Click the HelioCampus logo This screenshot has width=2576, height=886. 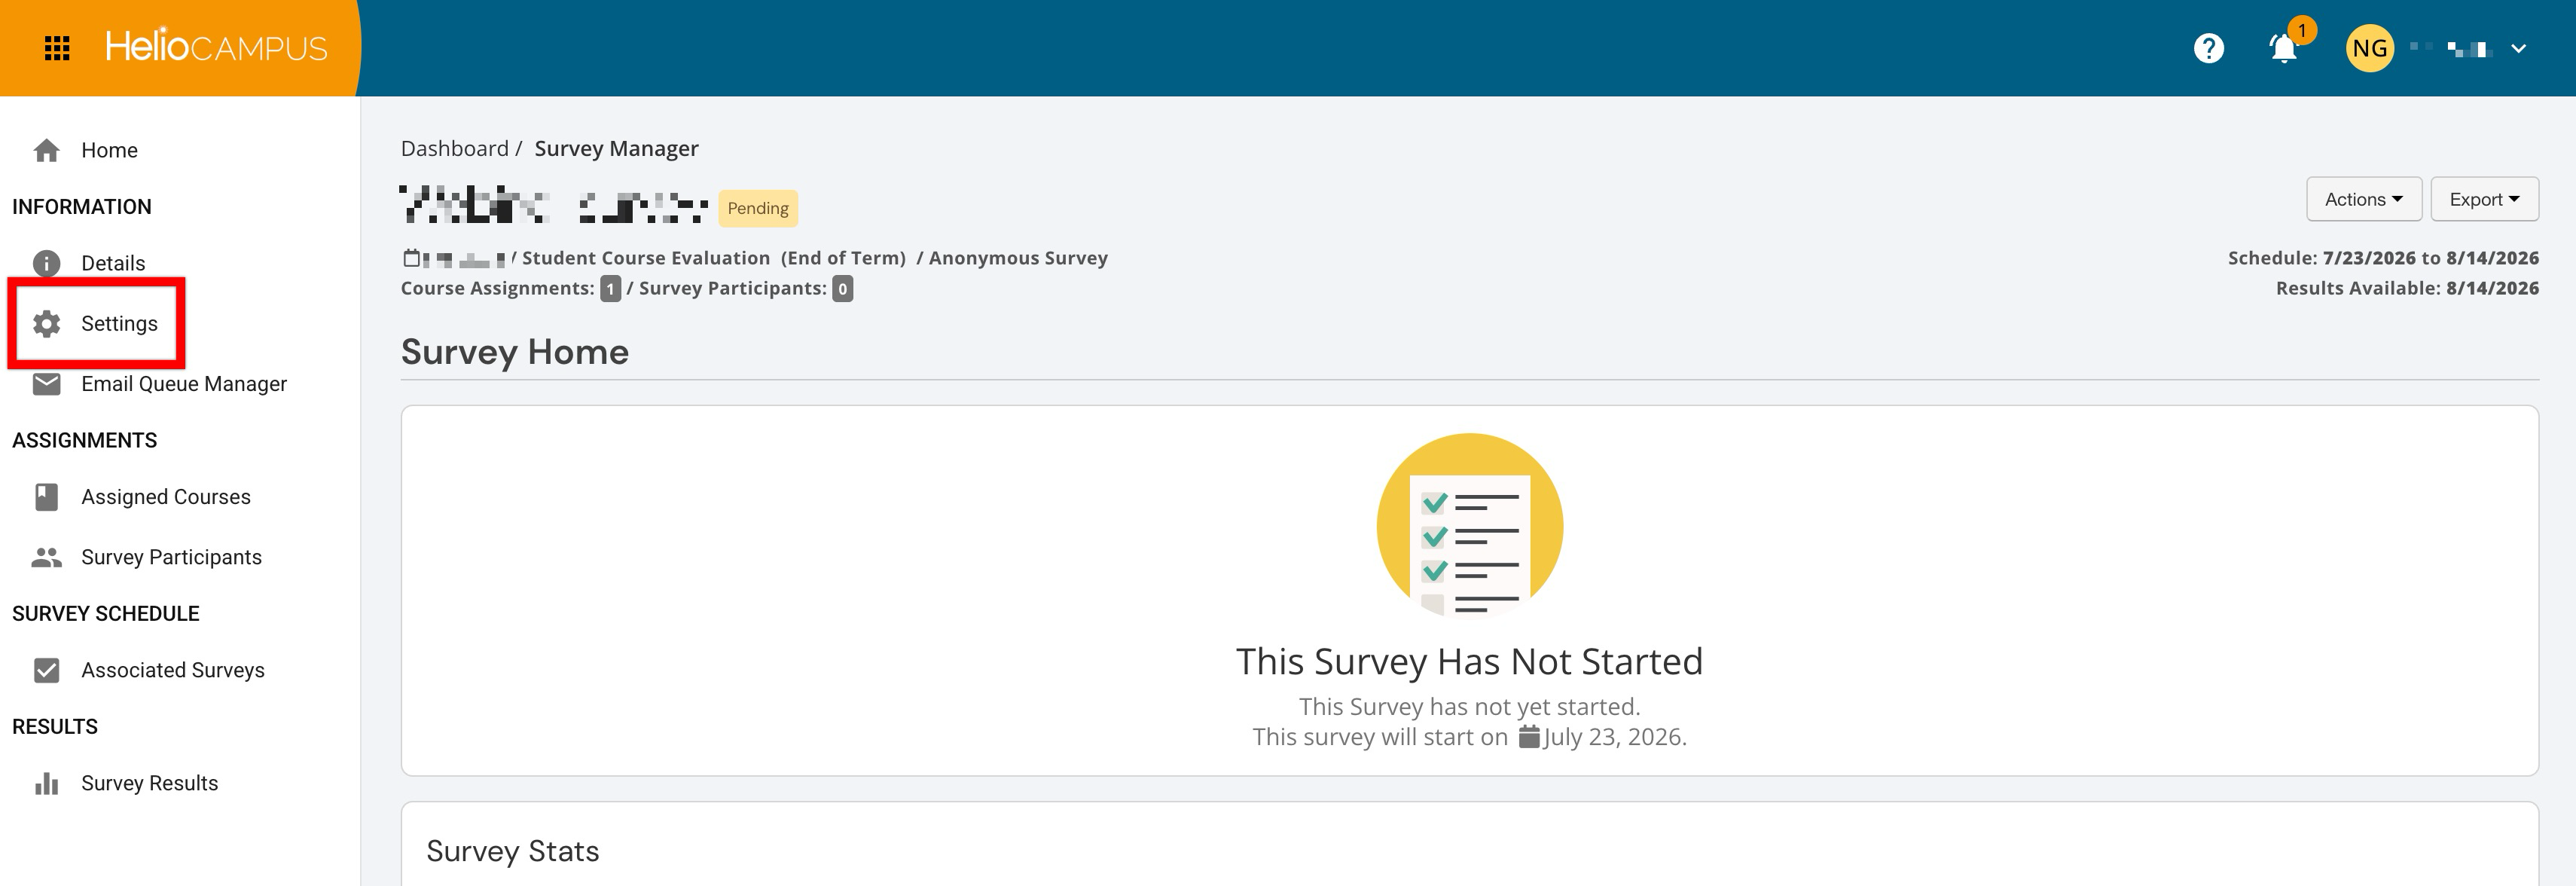(216, 46)
